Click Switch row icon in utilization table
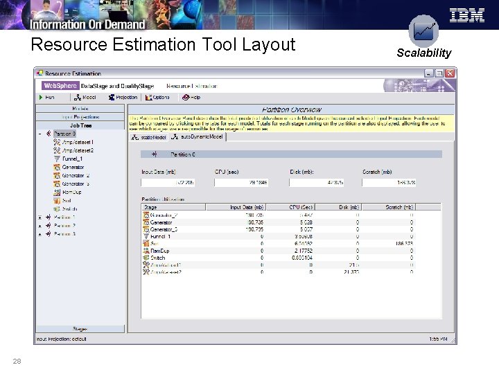The width and height of the screenshot is (499, 374). tap(146, 258)
